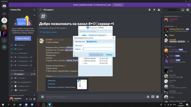Open member sanchez in member list
This screenshot has height=107, width=191.
click(176, 81)
